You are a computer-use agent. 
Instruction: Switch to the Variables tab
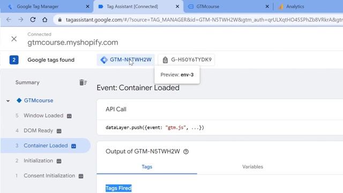click(252, 167)
